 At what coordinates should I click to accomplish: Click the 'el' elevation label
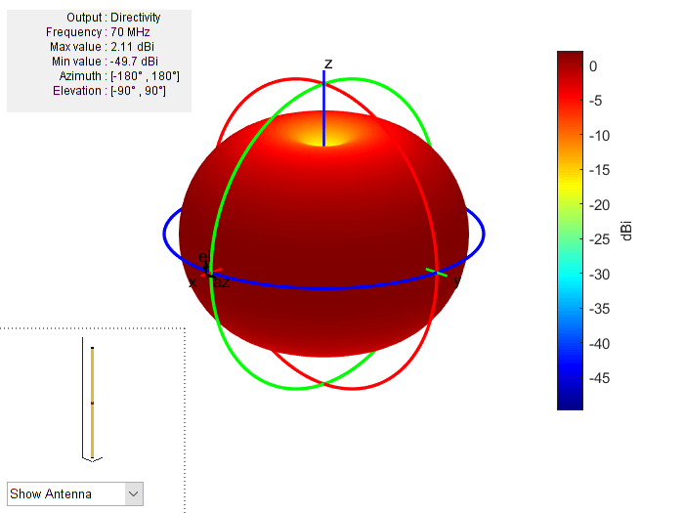coord(203,256)
